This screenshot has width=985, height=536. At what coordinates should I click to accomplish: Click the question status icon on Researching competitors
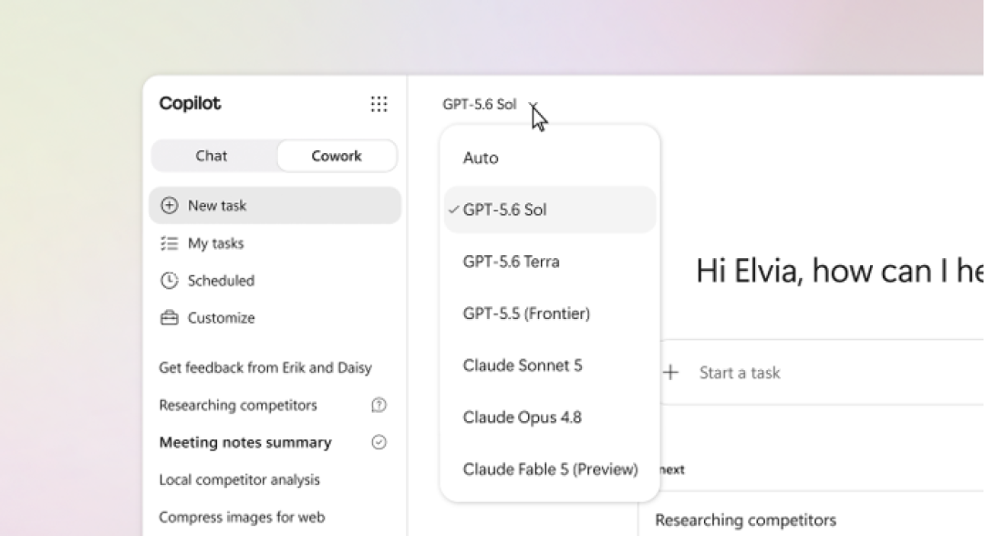(378, 405)
